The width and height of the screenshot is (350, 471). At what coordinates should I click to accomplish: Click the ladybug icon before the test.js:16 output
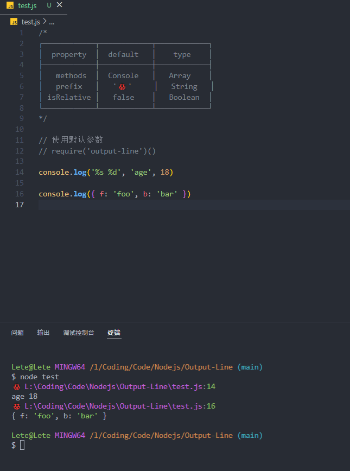16,406
